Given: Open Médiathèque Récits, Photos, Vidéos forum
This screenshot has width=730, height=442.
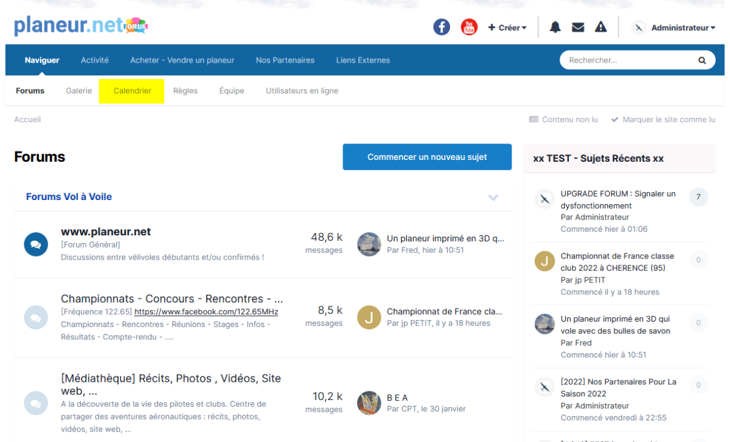Looking at the screenshot, I should (171, 384).
